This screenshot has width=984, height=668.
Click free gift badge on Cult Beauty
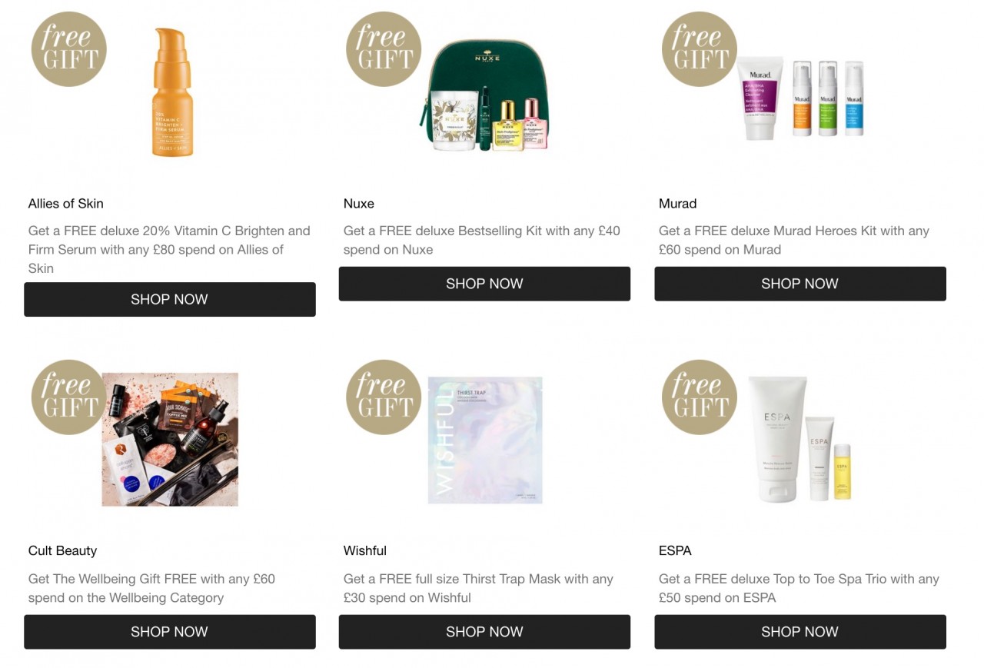68,397
